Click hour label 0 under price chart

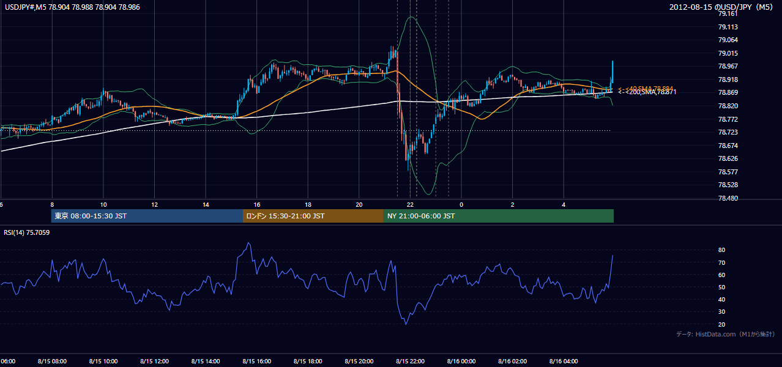tap(461, 205)
